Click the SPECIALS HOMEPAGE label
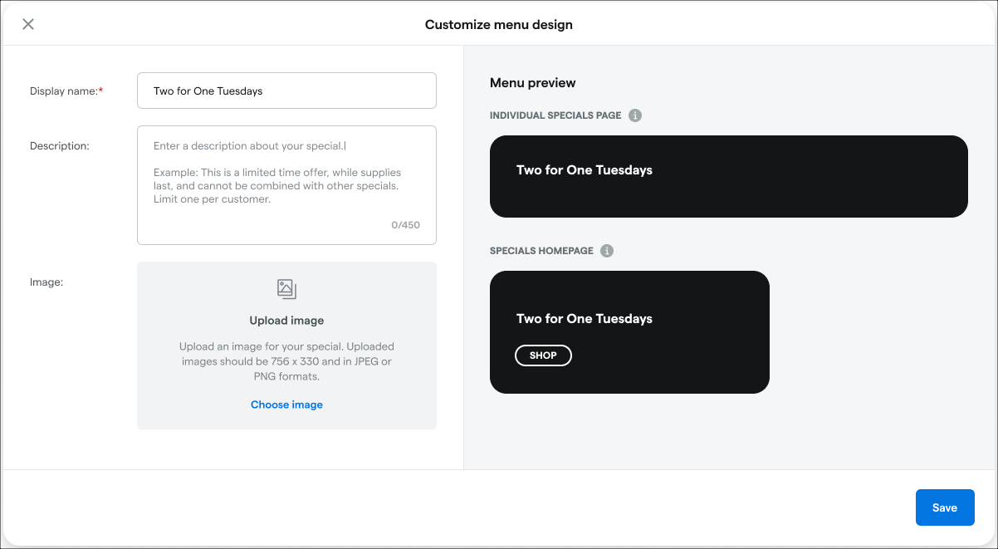This screenshot has height=549, width=998. pos(541,251)
